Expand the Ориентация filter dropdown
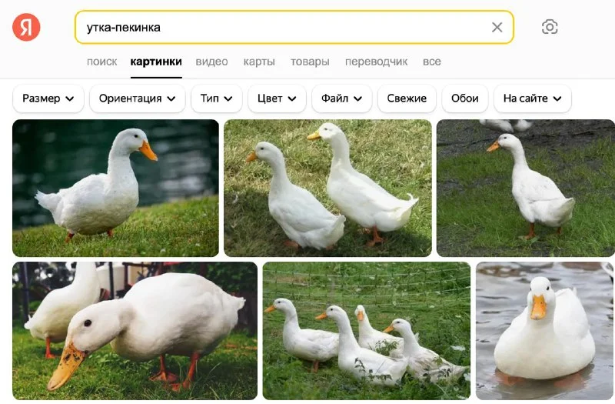This screenshot has height=404, width=615. click(138, 98)
